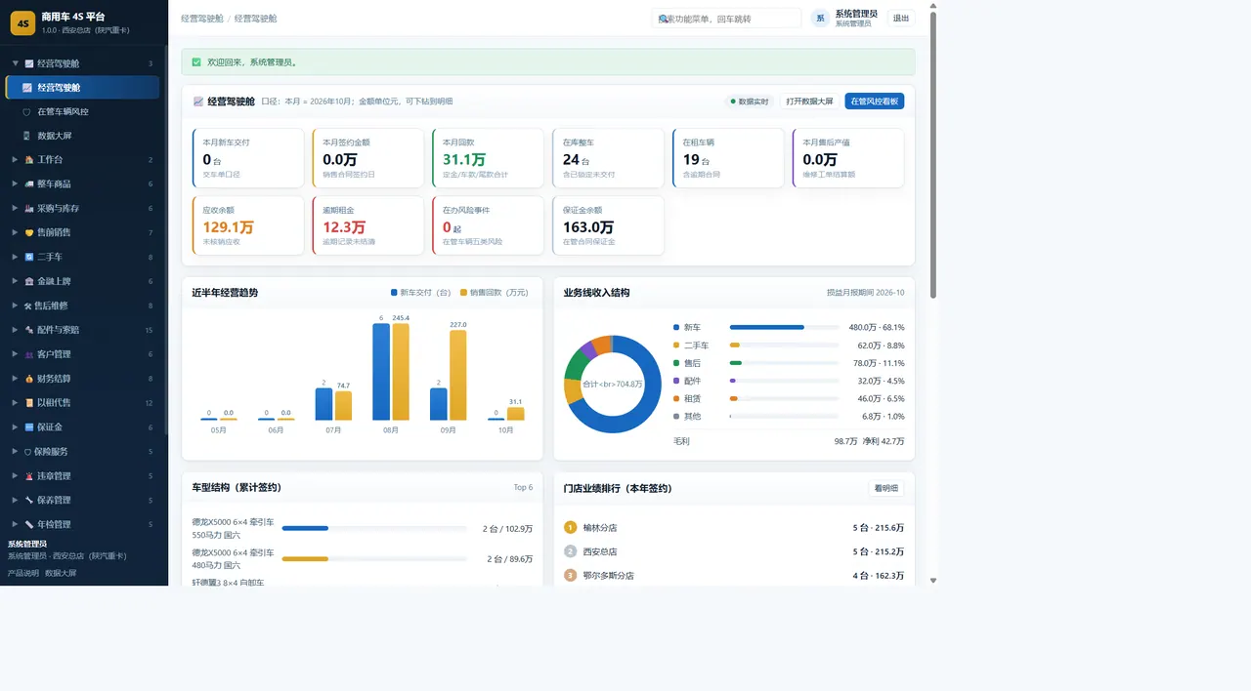Viewport: 1251px width, 691px height.
Task: Focus the function menu search box
Action: pyautogui.click(x=726, y=19)
